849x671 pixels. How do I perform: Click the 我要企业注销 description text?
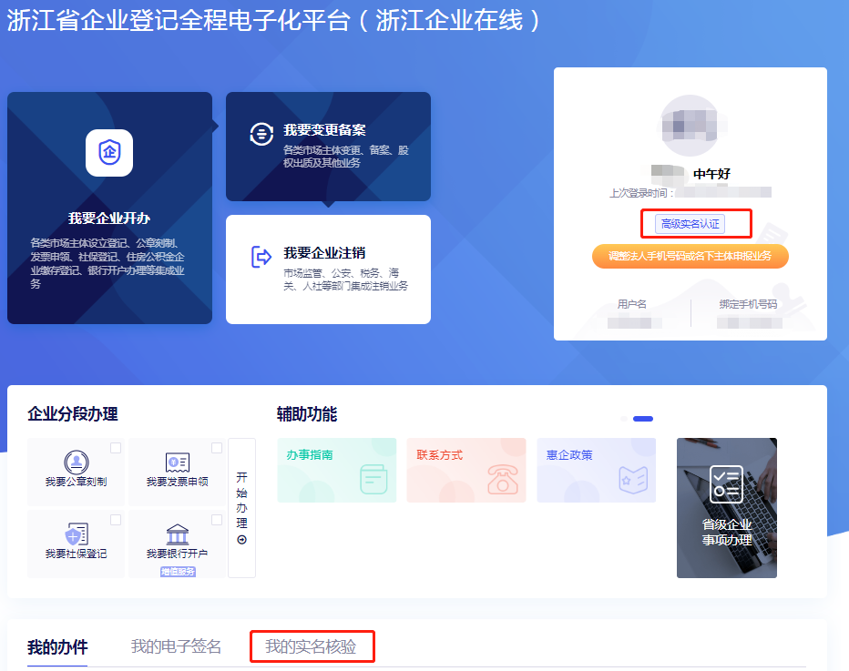click(x=346, y=280)
